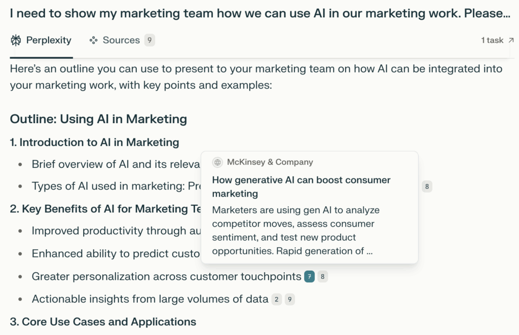Click citation 2 after large volumes of data

276,300
